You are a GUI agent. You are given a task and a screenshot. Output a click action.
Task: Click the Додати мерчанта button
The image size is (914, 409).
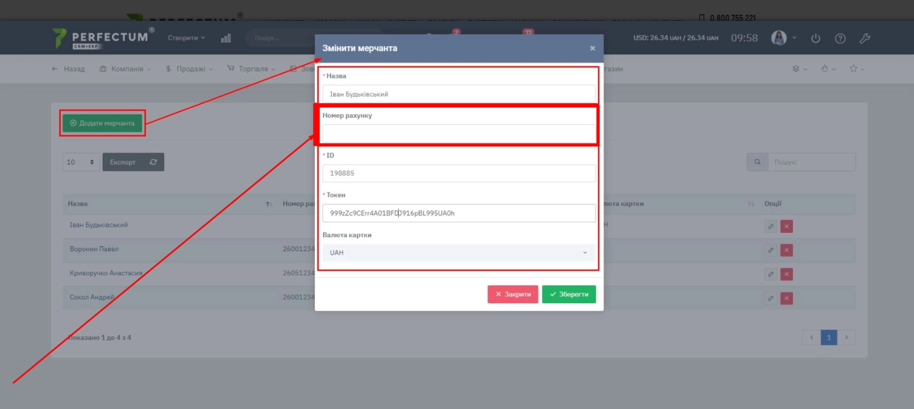point(103,123)
